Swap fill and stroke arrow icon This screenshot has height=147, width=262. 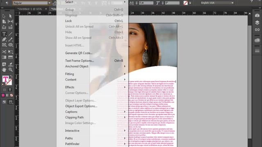tap(11, 76)
